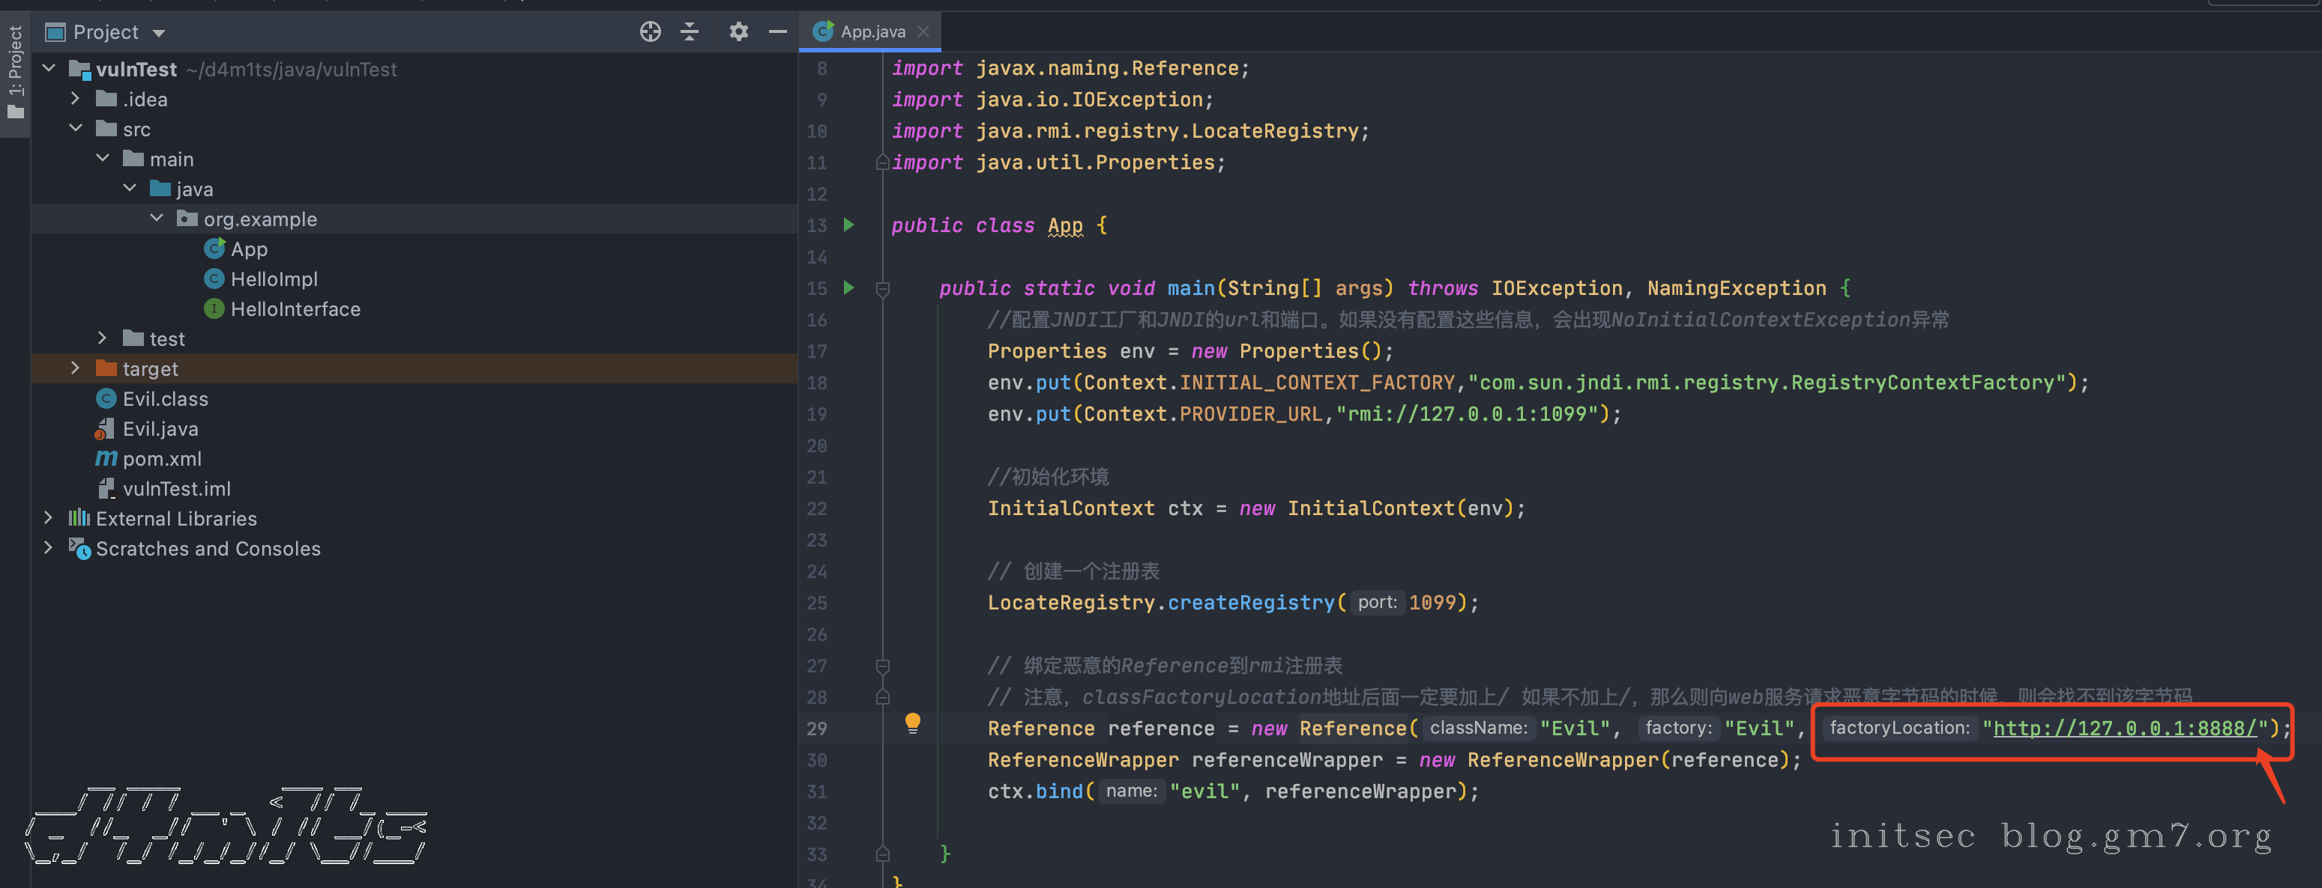Select the Evil.class file icon entry
Screen dimensions: 2322x888
tap(106, 399)
